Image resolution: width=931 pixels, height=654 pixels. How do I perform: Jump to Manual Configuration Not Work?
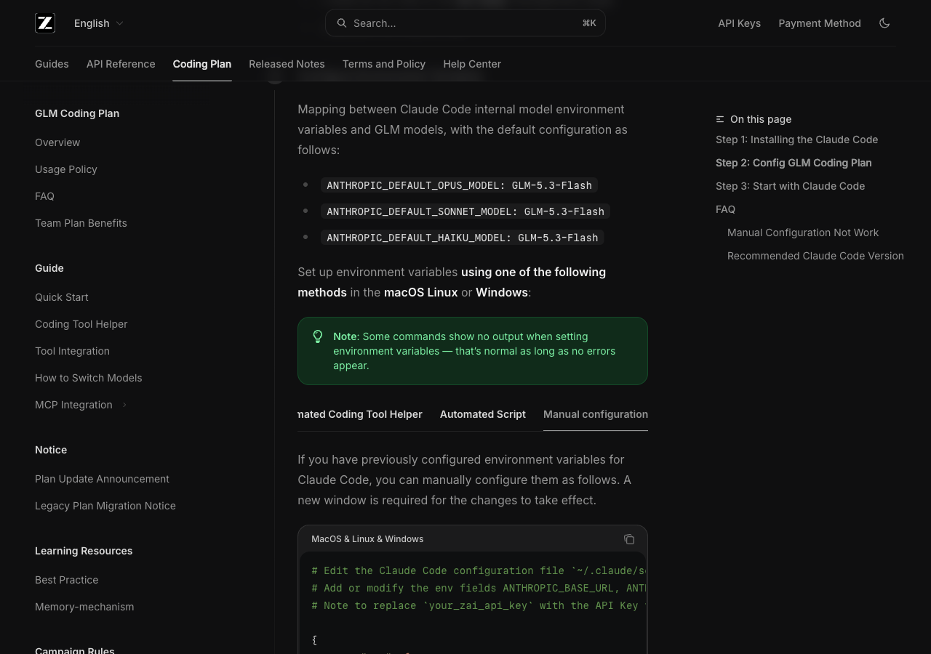point(803,233)
